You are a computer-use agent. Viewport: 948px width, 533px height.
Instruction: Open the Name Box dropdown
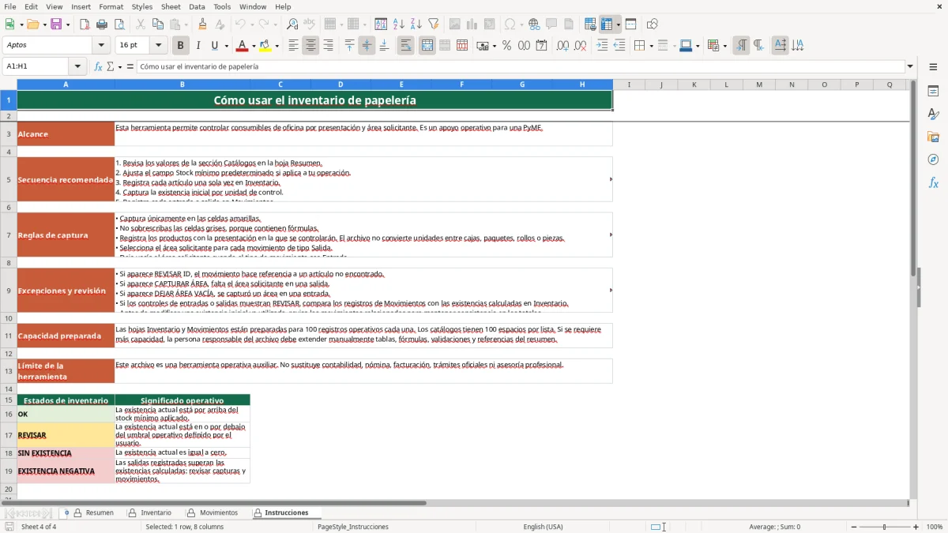pyautogui.click(x=77, y=66)
